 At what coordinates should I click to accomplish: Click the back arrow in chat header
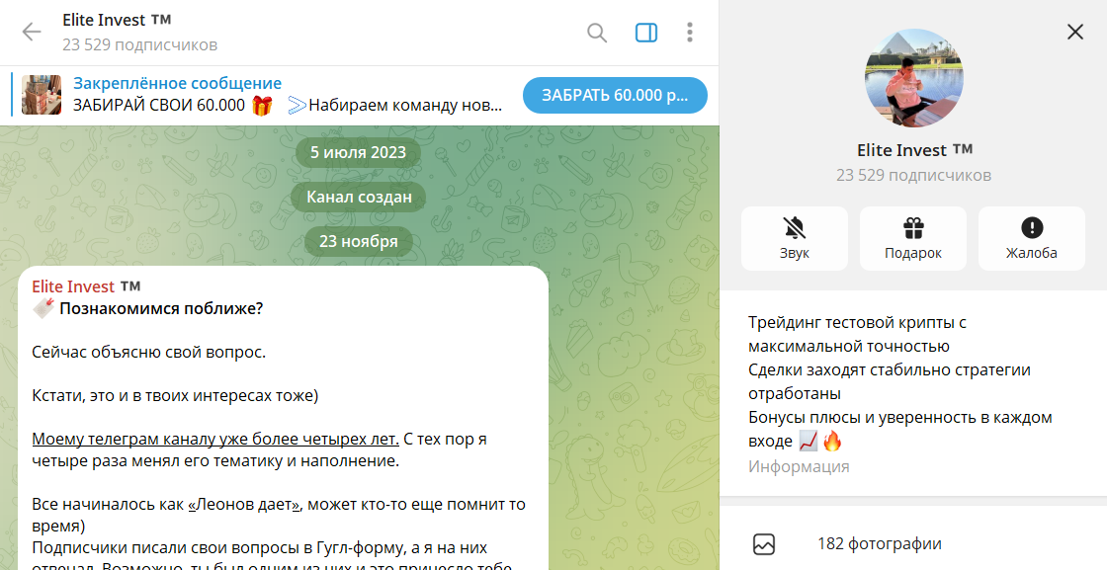32,32
